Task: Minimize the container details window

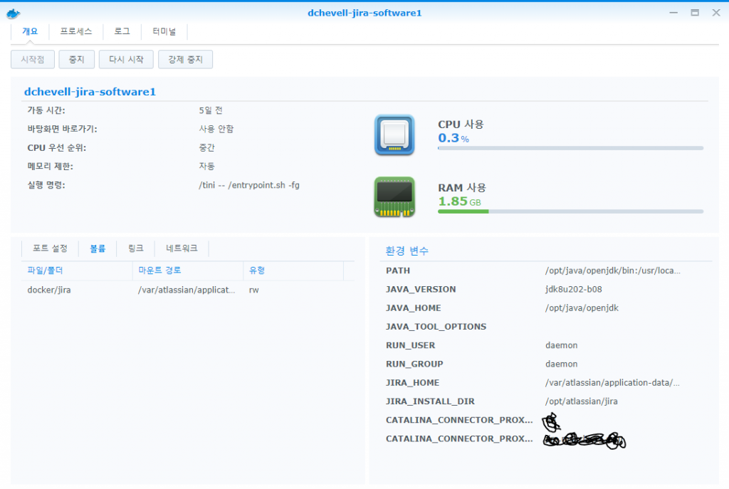Action: pyautogui.click(x=674, y=13)
